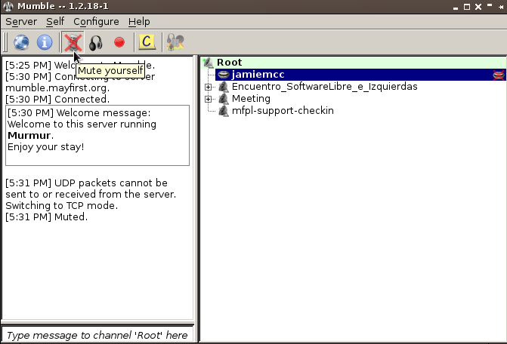
Task: Click the '[5:31 PM] Muted.' log line
Action: [47, 217]
